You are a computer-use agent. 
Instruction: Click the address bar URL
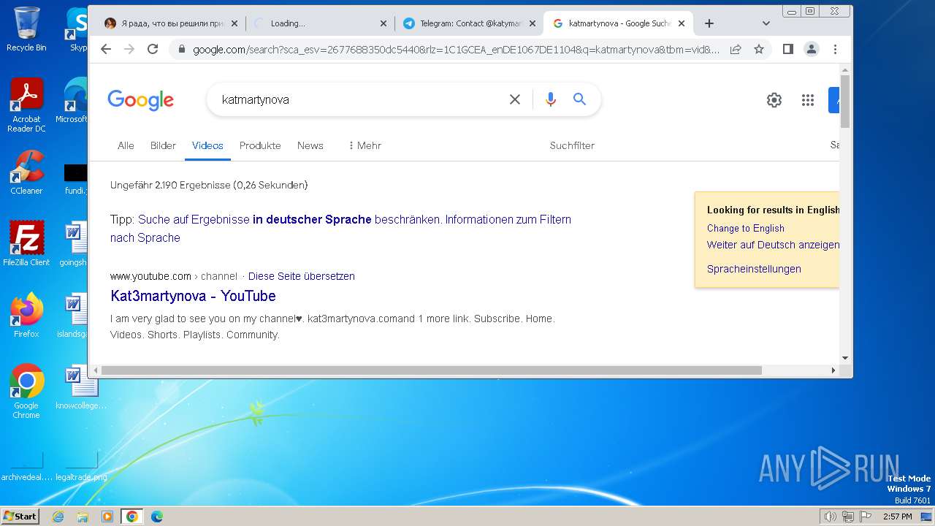pyautogui.click(x=456, y=49)
